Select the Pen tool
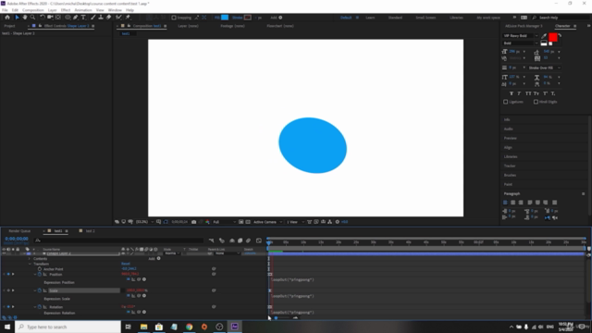592x333 pixels. 76,18
